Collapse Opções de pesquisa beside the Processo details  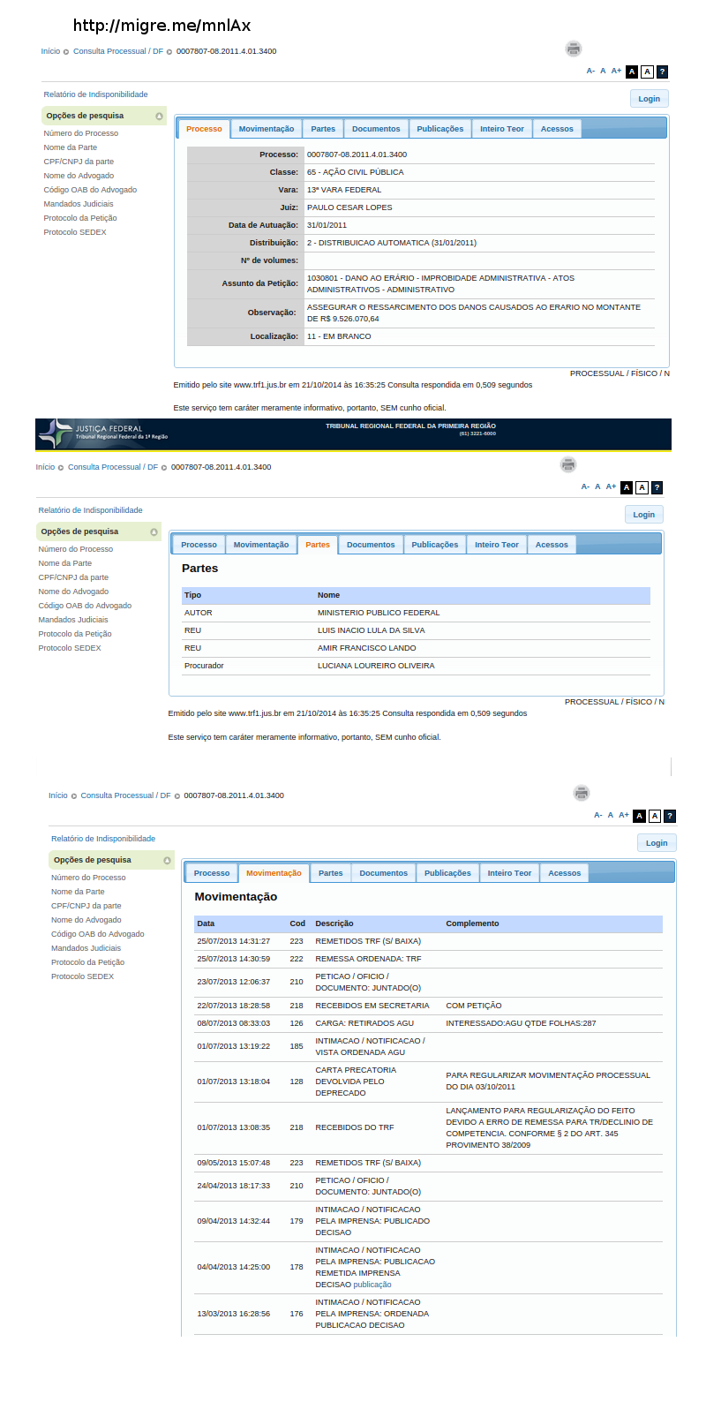(160, 116)
